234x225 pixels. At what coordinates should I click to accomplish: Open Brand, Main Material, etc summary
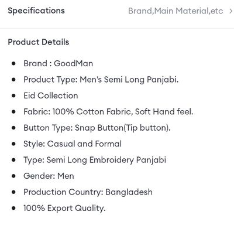click(x=175, y=11)
